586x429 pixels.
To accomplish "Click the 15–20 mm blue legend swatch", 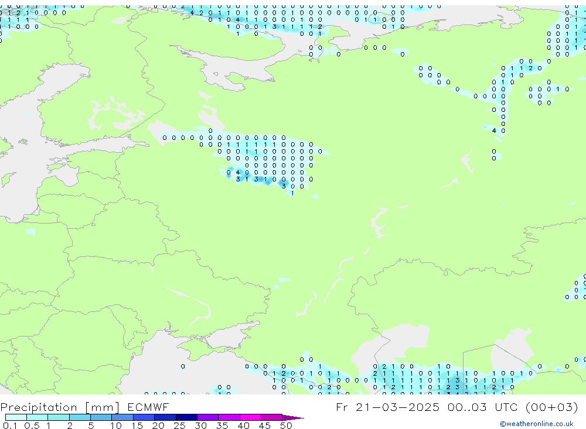I will click(144, 417).
